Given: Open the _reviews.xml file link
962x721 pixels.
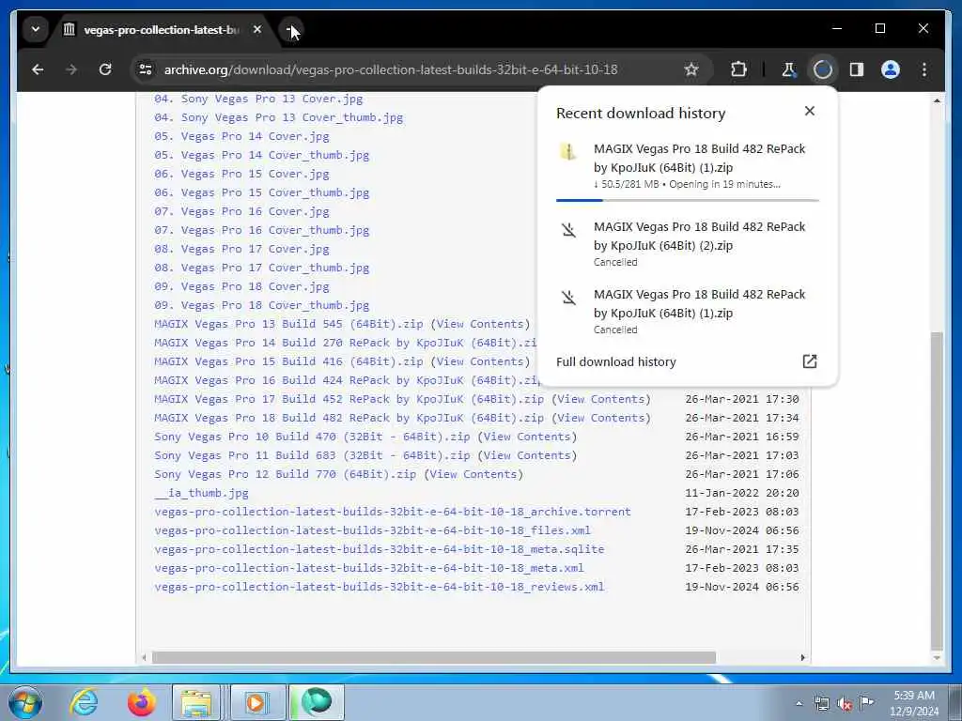Looking at the screenshot, I should pos(380,587).
